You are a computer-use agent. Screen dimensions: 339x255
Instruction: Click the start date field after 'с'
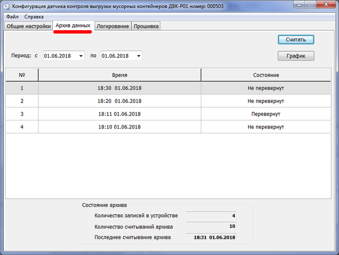tap(64, 56)
